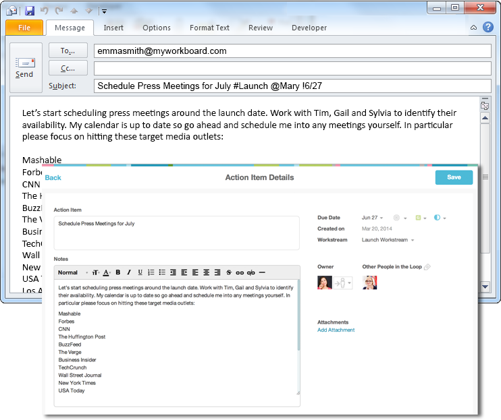
Task: Open the gray circle priority dropdown
Action: click(400, 218)
